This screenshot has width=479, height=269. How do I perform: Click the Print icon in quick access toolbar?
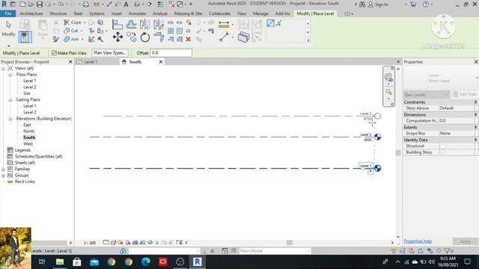click(x=86, y=4)
